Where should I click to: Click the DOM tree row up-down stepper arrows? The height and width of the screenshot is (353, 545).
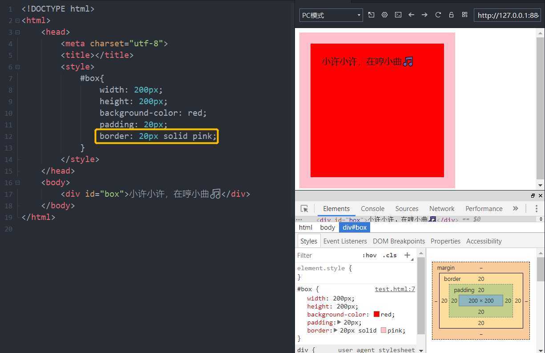click(x=541, y=219)
